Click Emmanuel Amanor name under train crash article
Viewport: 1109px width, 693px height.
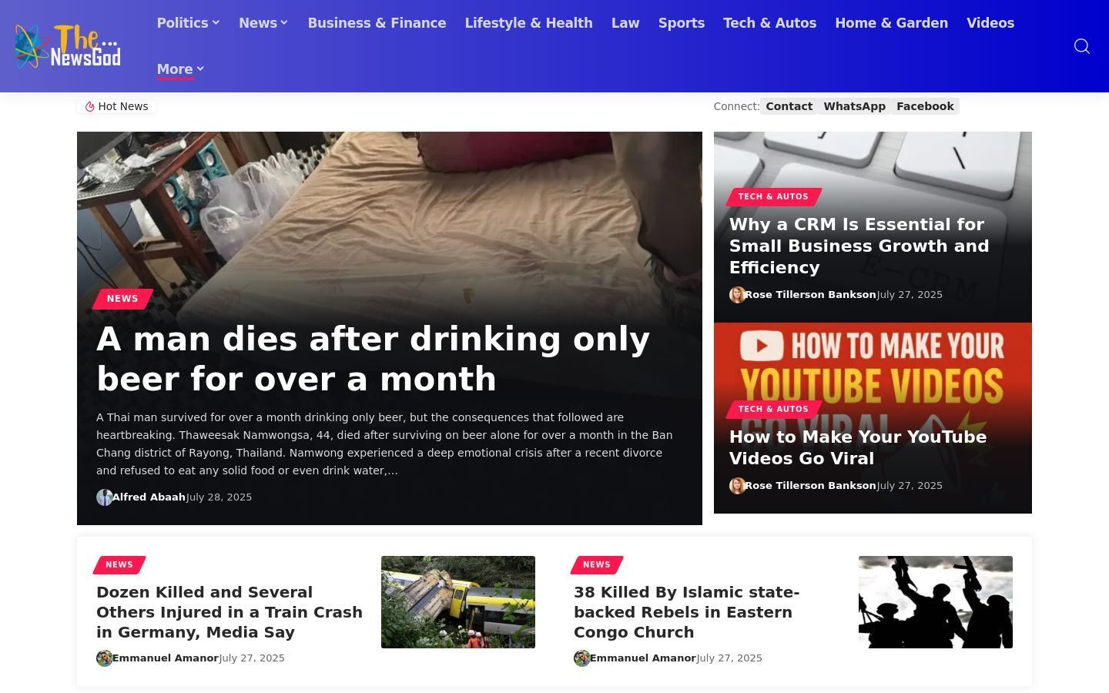[166, 658]
